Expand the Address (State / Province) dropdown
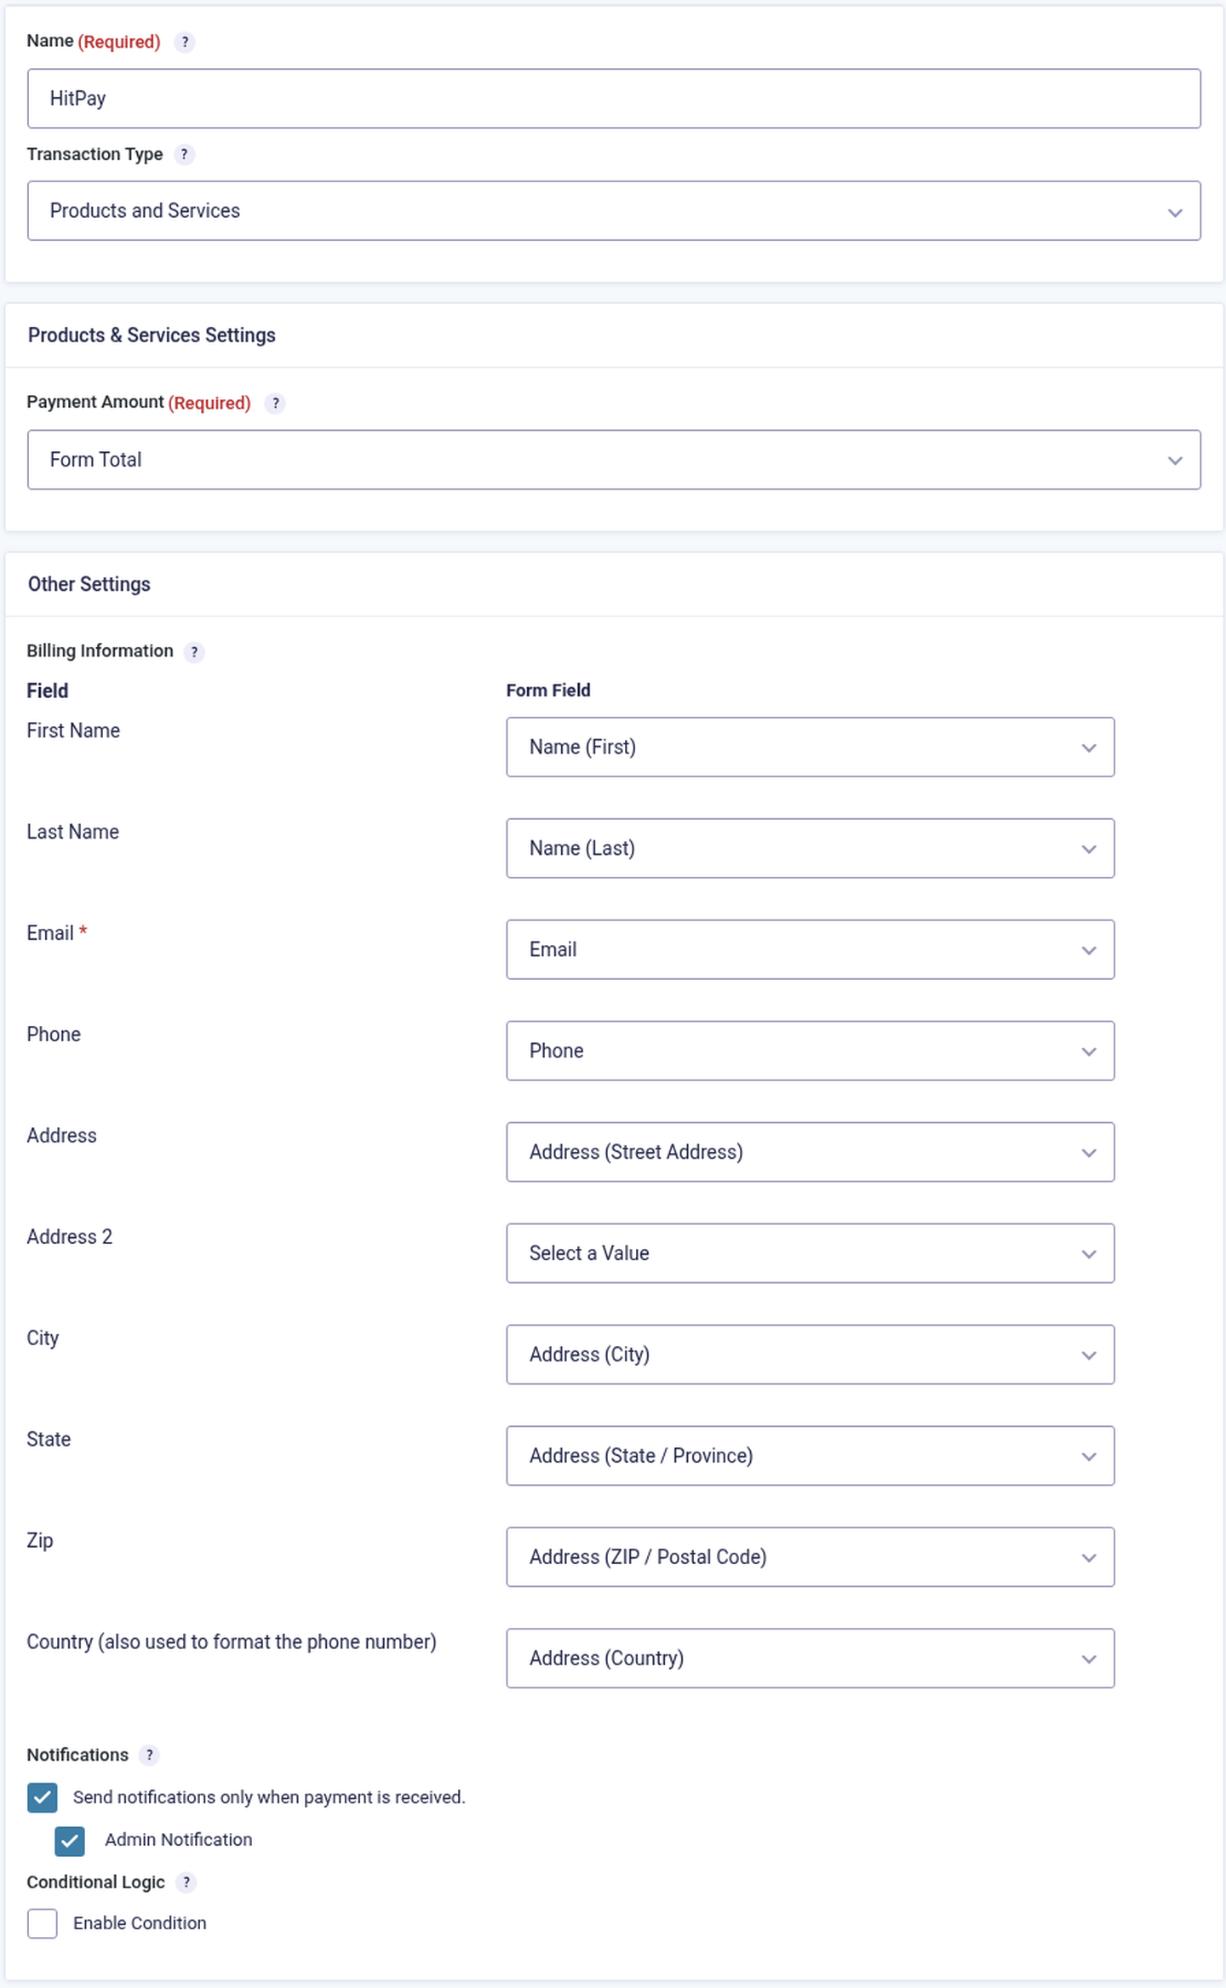This screenshot has height=1988, width=1226. [811, 1456]
